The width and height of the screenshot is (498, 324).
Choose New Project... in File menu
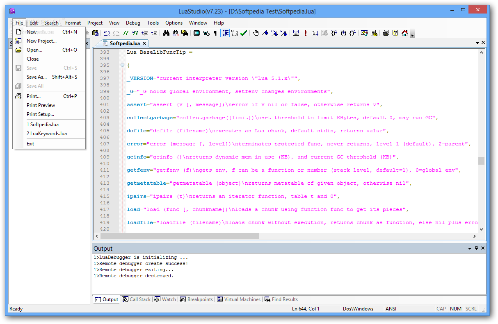point(49,41)
